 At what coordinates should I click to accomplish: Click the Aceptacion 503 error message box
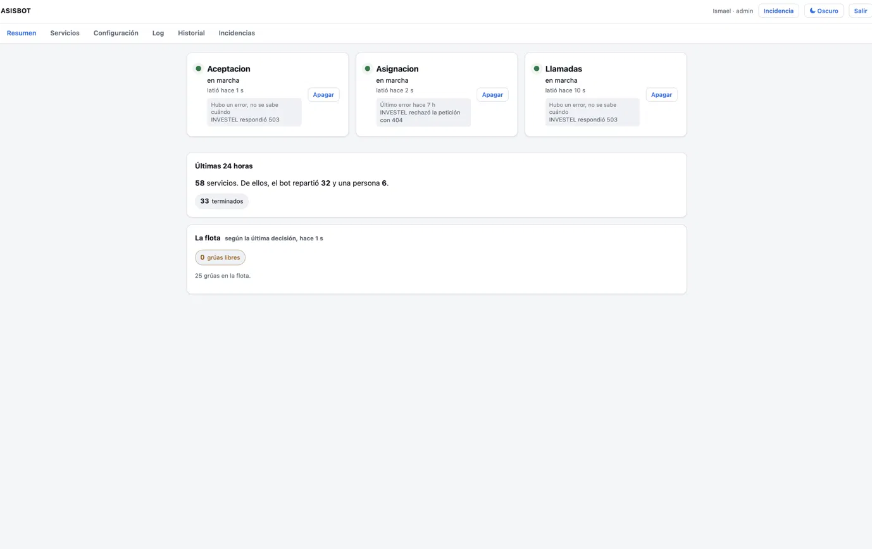[254, 112]
